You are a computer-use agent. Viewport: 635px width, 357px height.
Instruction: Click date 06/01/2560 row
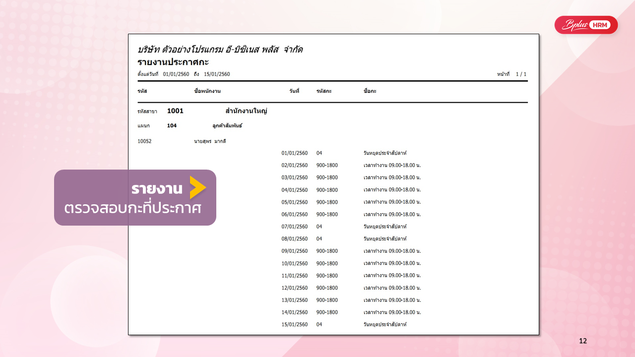(295, 214)
